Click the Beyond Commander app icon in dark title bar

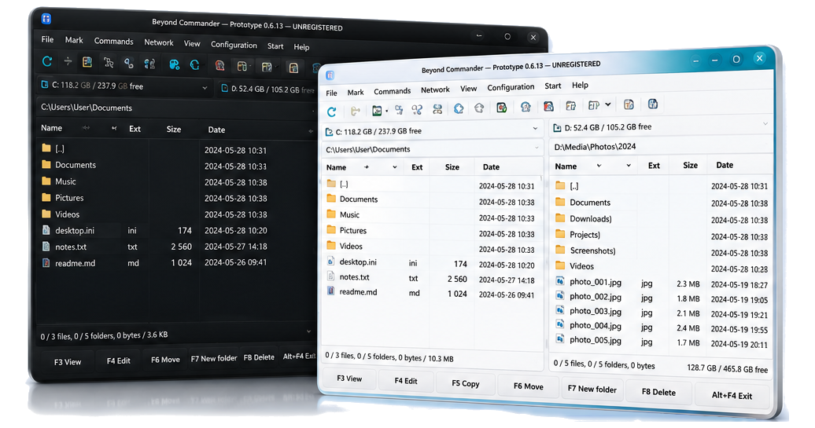click(46, 19)
